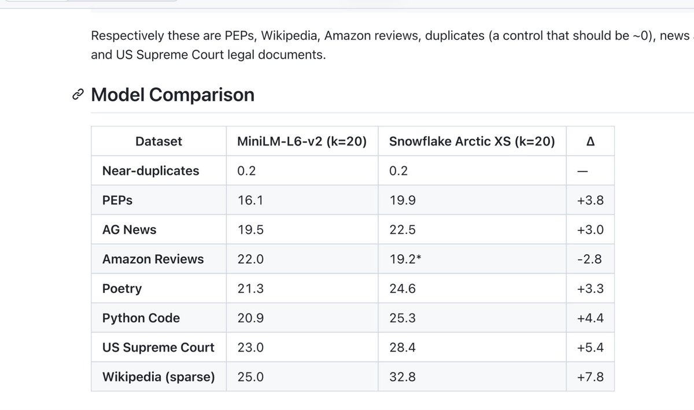Click the US Supreme Court row label
The width and height of the screenshot is (694, 410).
pos(158,348)
